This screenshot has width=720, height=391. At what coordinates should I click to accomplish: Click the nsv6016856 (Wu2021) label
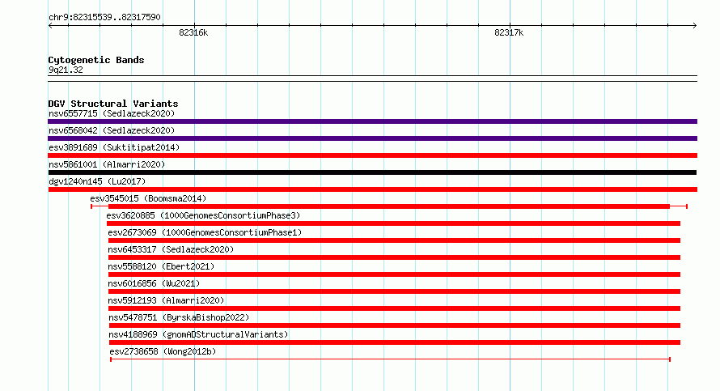point(154,283)
